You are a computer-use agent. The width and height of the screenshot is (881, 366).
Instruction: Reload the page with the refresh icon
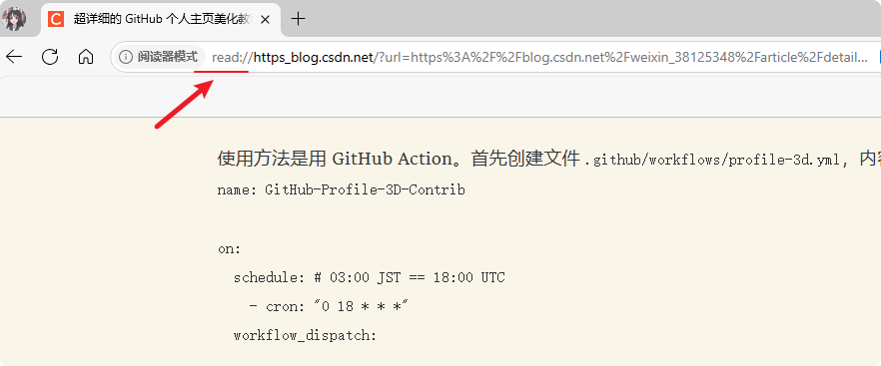pyautogui.click(x=50, y=56)
